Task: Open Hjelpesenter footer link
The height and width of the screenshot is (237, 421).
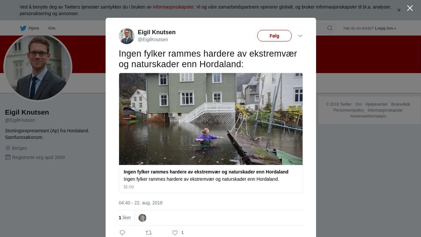Action: click(376, 104)
